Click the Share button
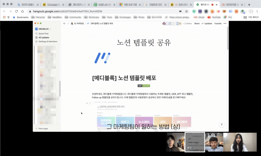 pyautogui.click(x=197, y=24)
